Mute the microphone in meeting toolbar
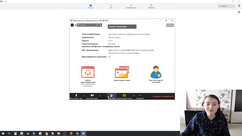The height and width of the screenshot is (136, 242). pyautogui.click(x=76, y=96)
